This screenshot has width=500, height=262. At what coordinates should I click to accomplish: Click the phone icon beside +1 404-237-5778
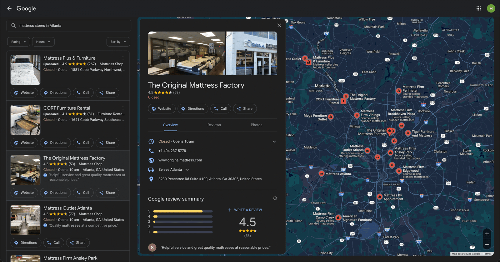click(x=151, y=151)
